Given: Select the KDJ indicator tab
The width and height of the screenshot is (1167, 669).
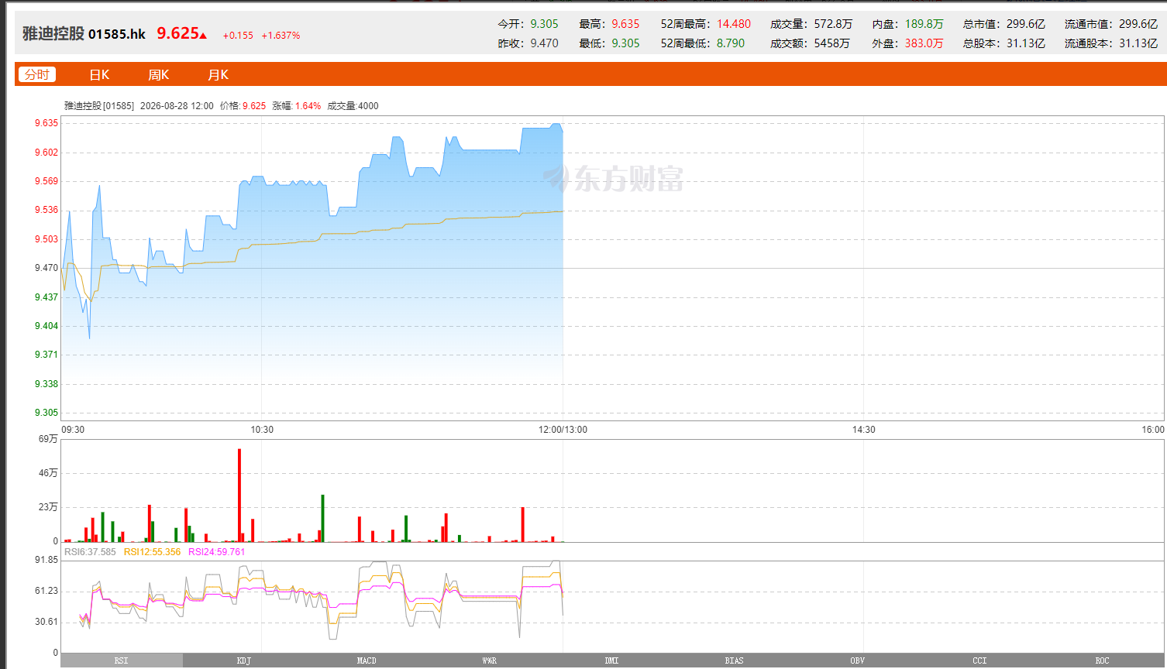Looking at the screenshot, I should pos(244,660).
